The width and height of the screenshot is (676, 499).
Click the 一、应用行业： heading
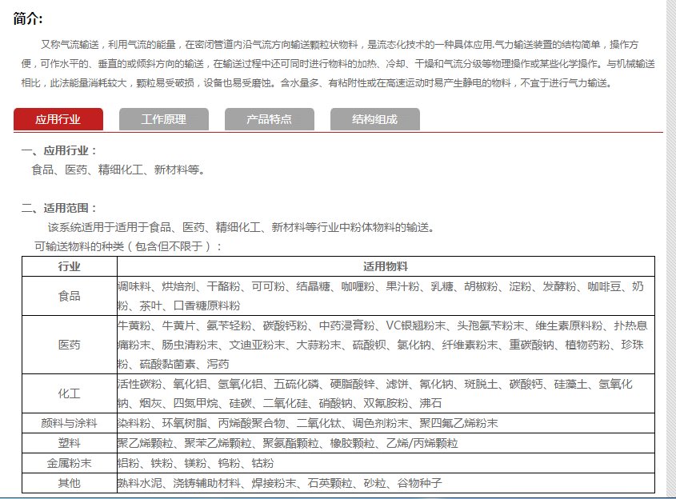[x=60, y=150]
